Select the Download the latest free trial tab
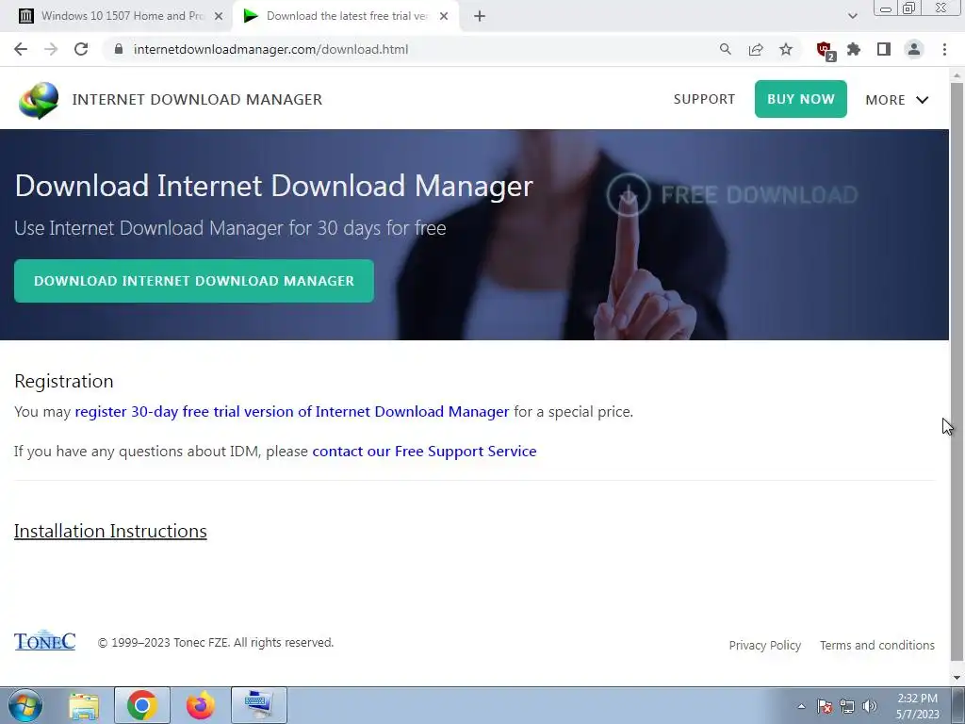The height and width of the screenshot is (724, 965). point(347,16)
